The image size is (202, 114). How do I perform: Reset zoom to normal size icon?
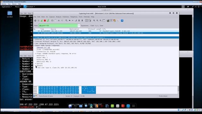coord(100,21)
